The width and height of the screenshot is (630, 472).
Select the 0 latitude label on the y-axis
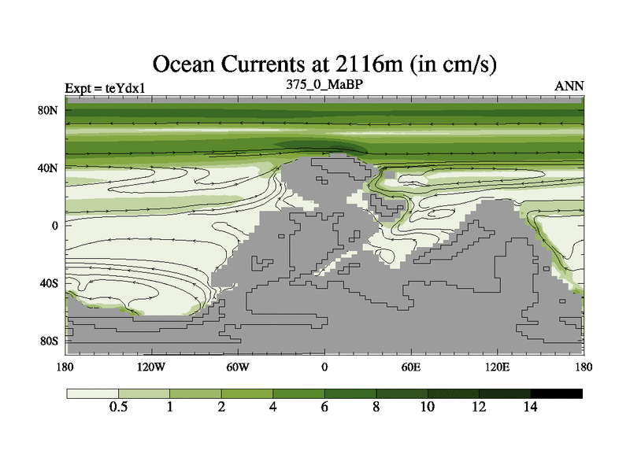(x=55, y=226)
